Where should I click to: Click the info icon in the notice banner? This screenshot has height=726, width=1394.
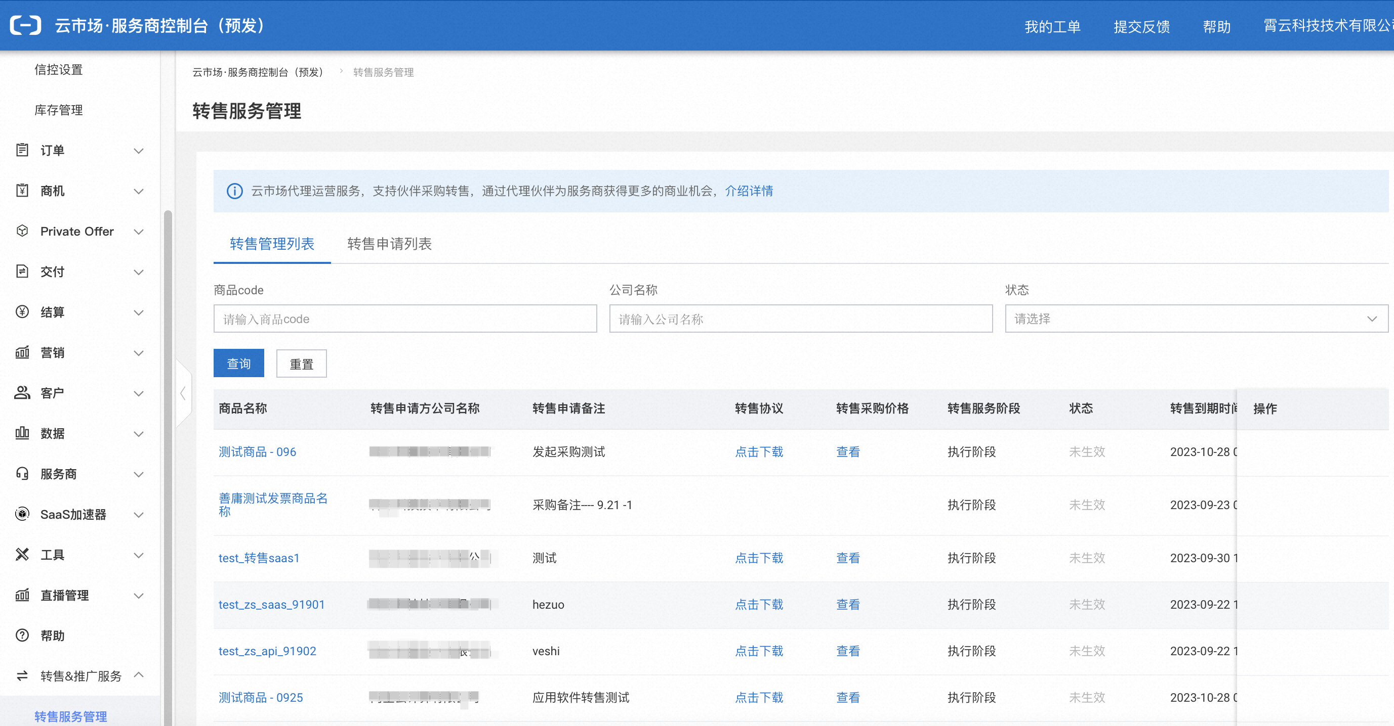(x=234, y=191)
